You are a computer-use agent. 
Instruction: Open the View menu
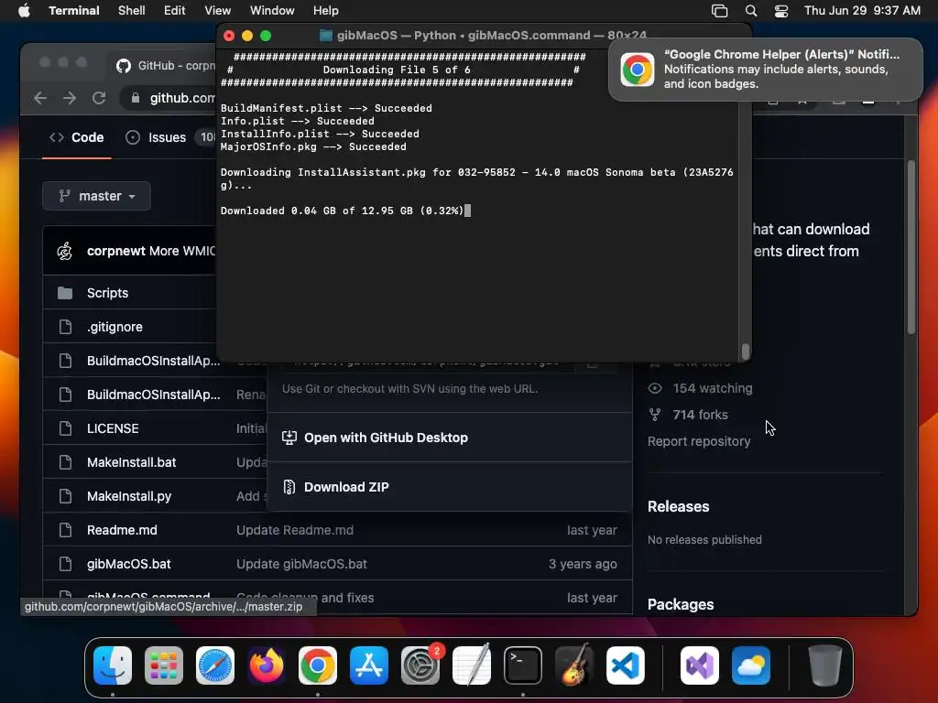click(x=218, y=10)
